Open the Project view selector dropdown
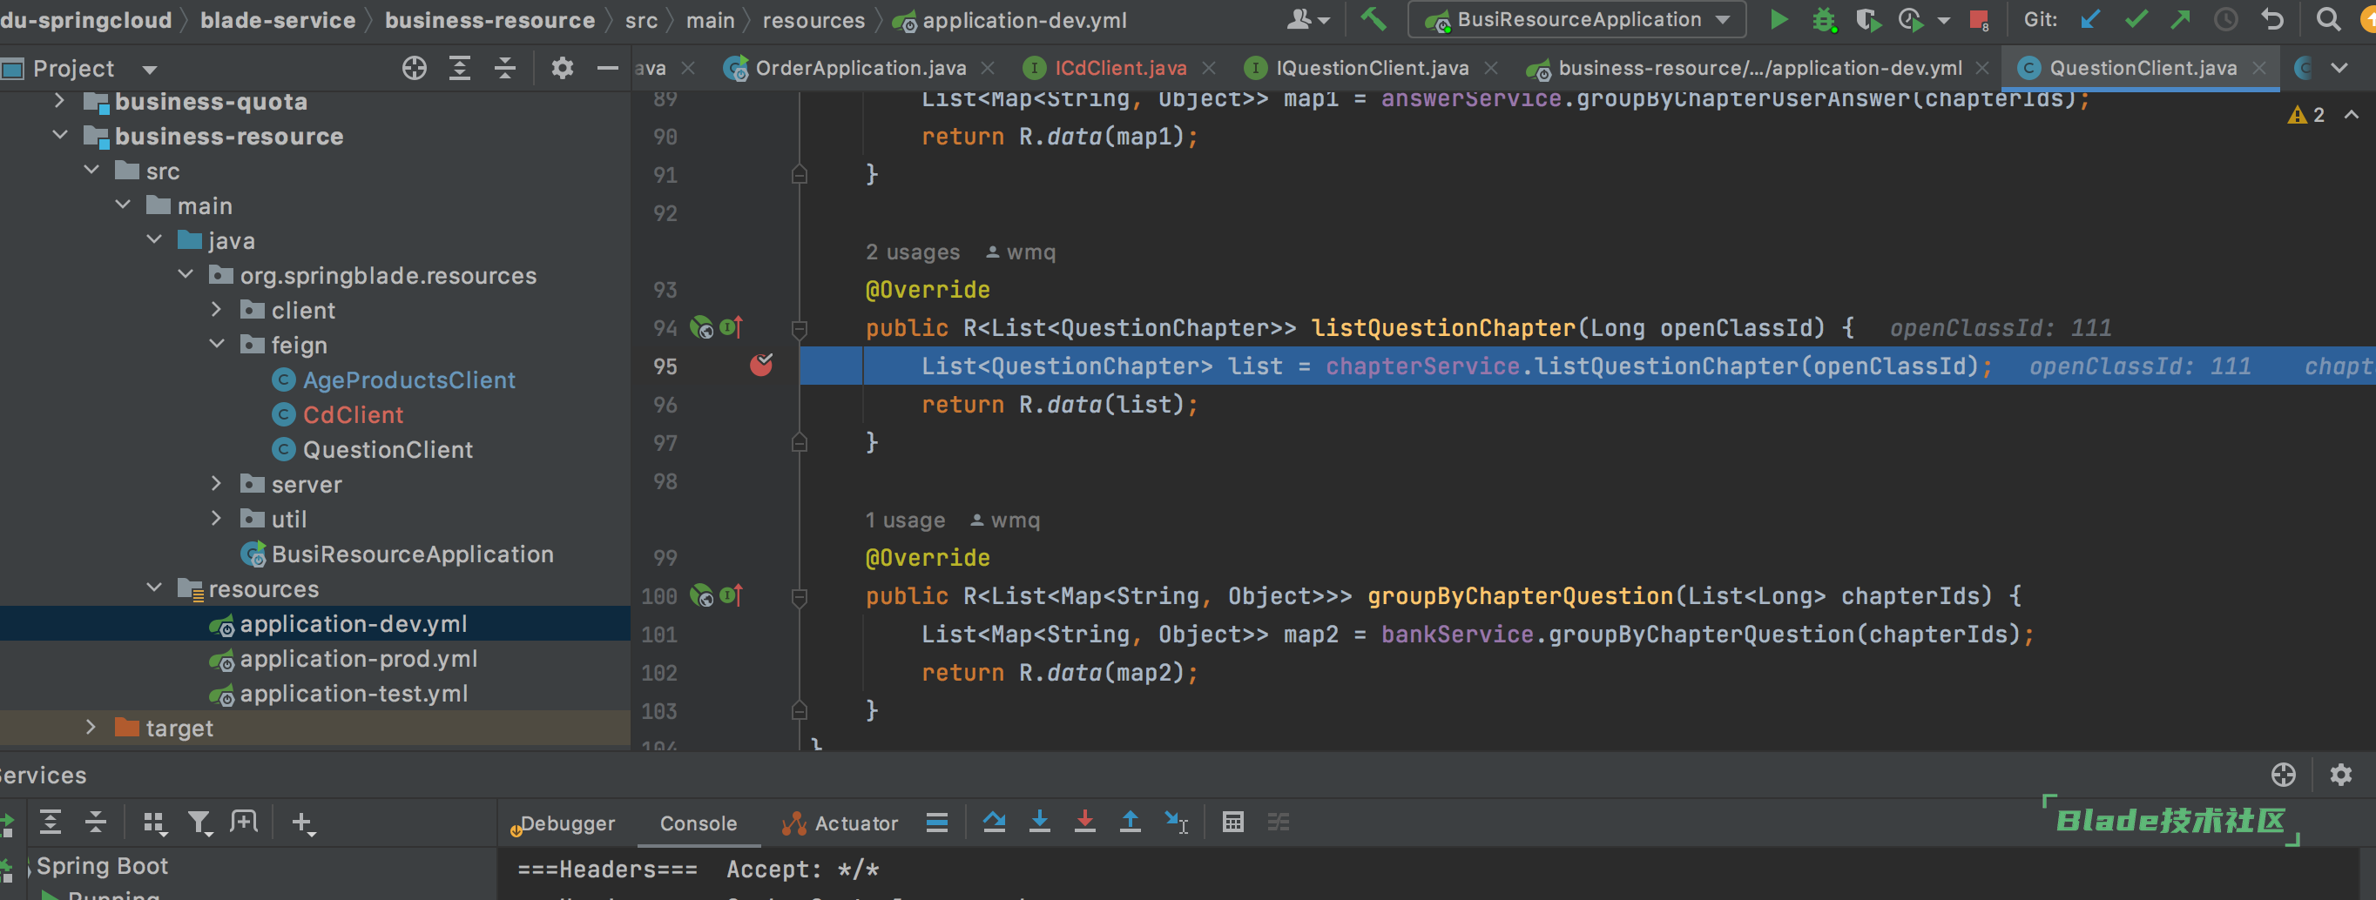The width and height of the screenshot is (2376, 900). click(151, 69)
